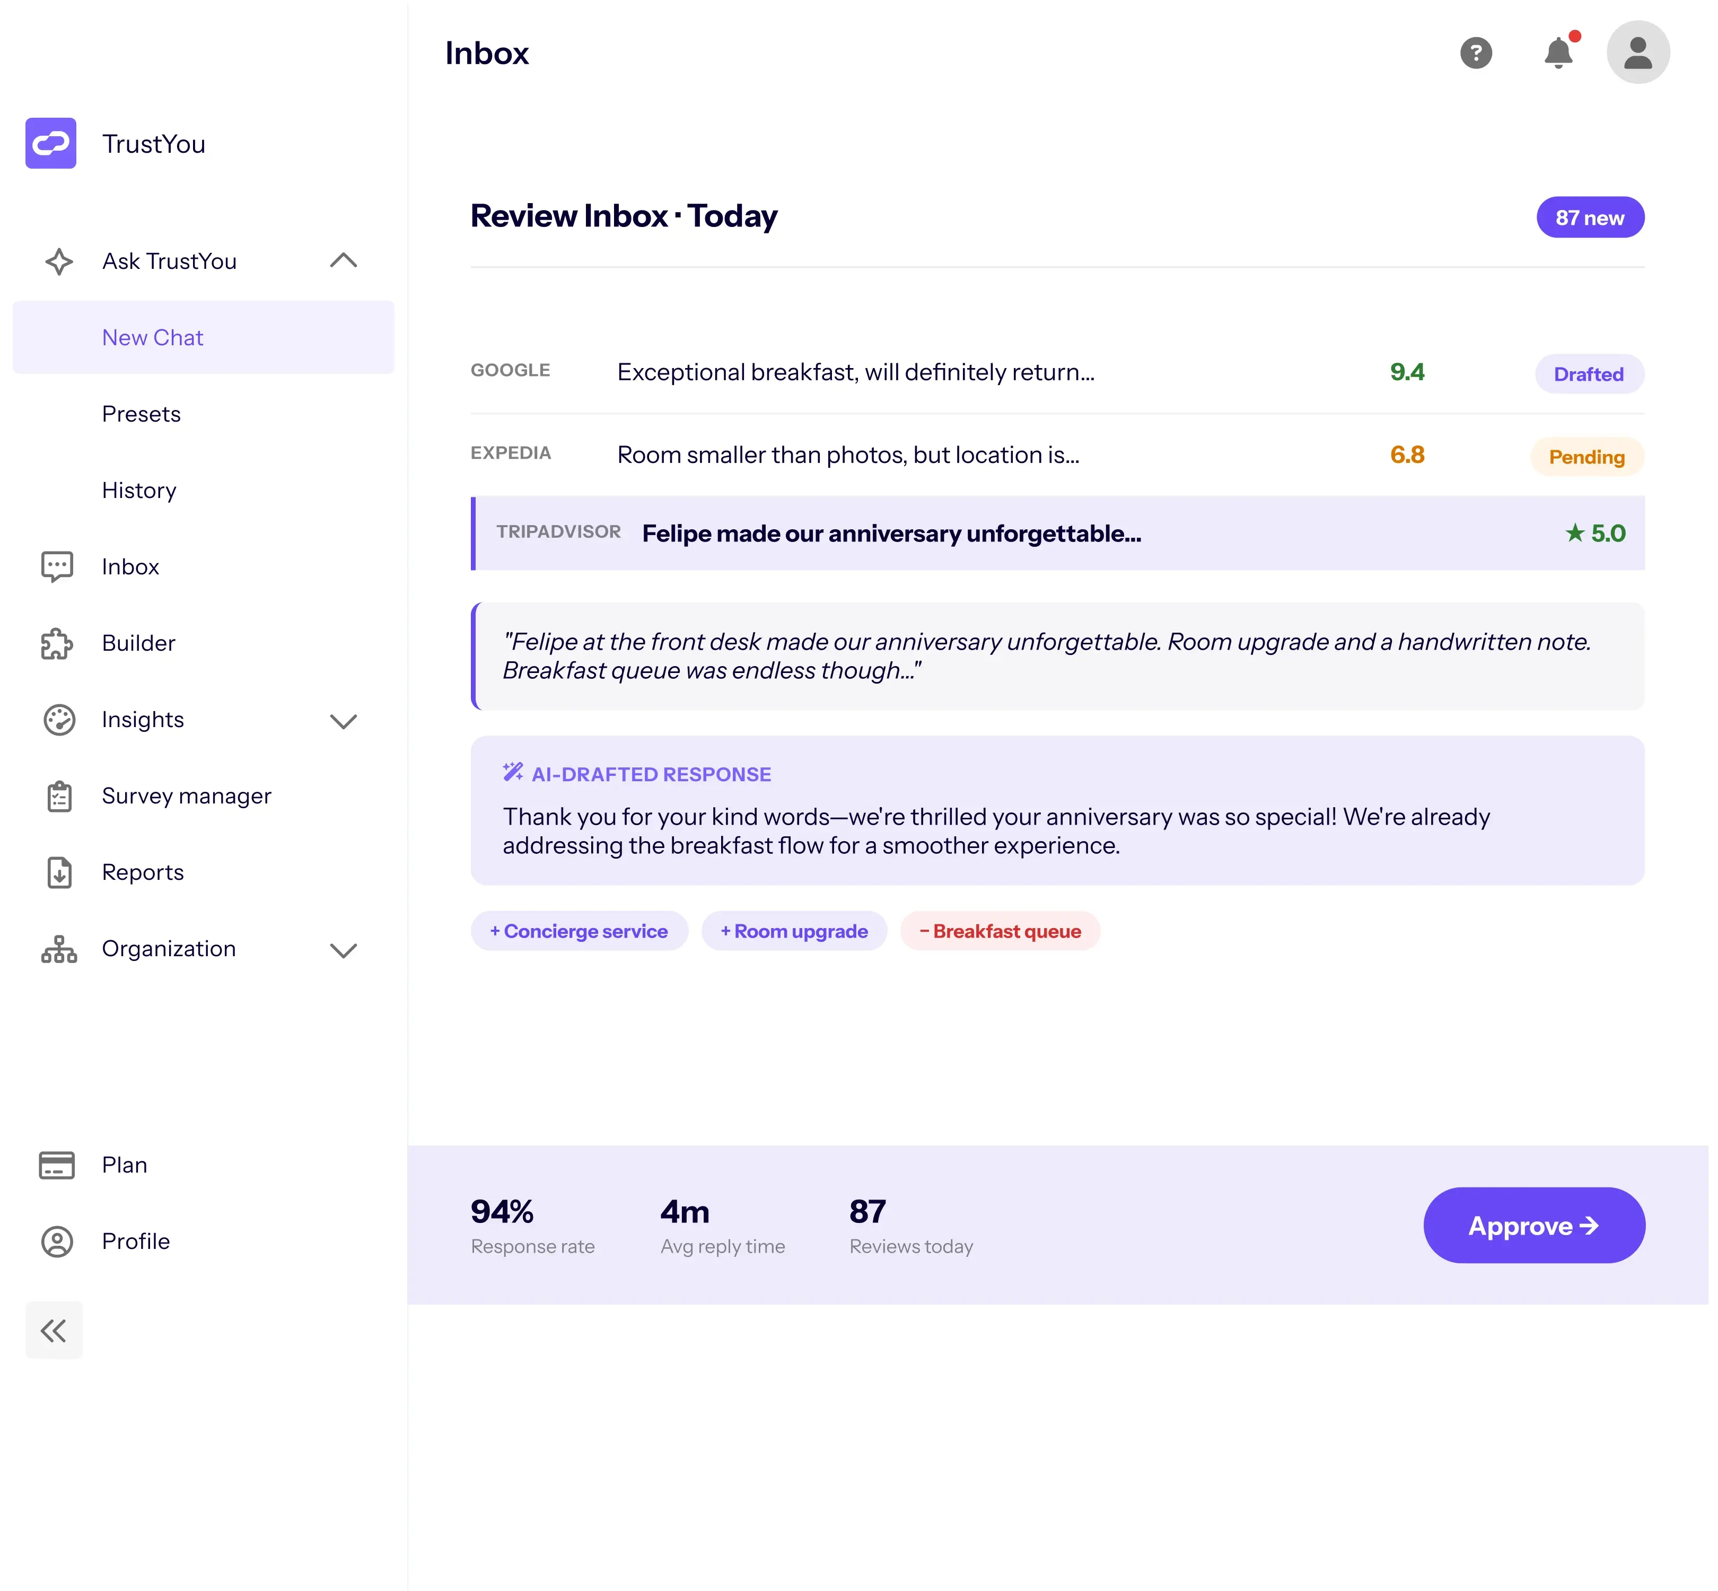Open Google review 'Exceptional breakfast' row
The image size is (1718, 1591).
click(1057, 372)
